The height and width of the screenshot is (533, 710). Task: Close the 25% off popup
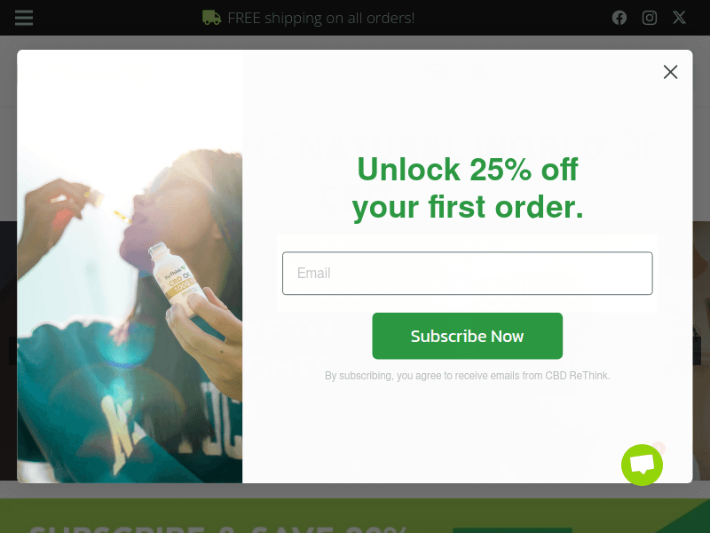pos(670,72)
